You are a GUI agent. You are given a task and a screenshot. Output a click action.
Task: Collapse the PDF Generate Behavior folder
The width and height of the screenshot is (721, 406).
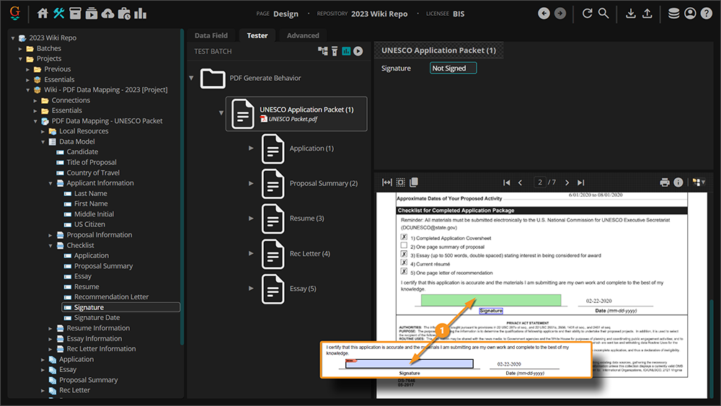(x=192, y=78)
